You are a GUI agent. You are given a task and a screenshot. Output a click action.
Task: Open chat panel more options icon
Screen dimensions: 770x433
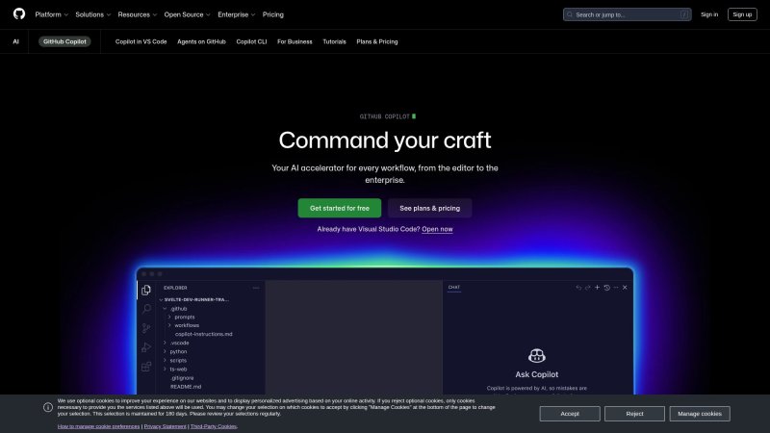click(616, 288)
